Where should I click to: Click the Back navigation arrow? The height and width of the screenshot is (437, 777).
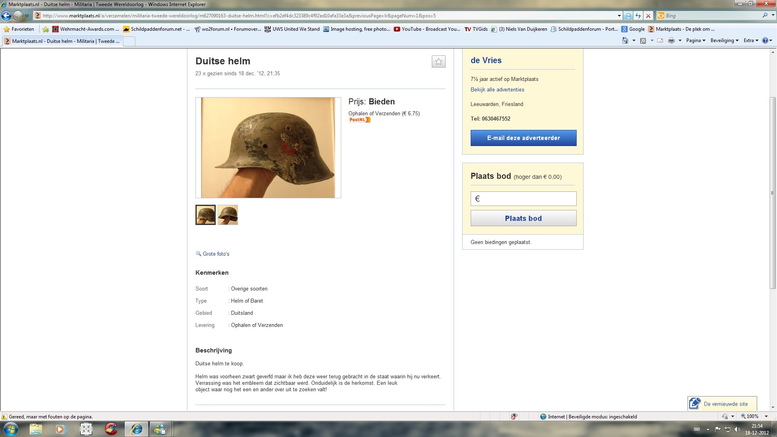pyautogui.click(x=6, y=16)
